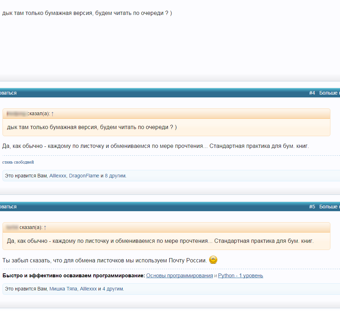The height and width of the screenshot is (315, 340).
Task: Click the smiley emoticon after Почту России
Action: click(x=213, y=260)
